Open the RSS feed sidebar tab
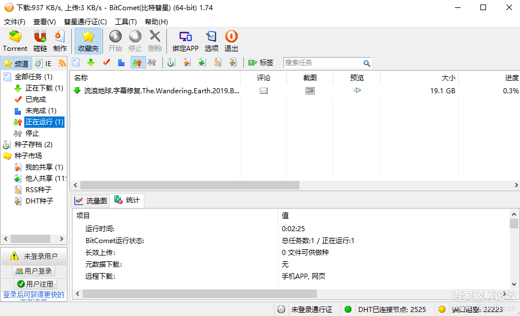Screen dimensions: 520x316 point(62,63)
